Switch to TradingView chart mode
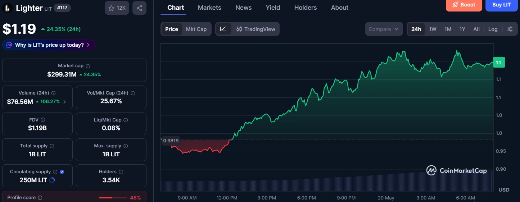 pyautogui.click(x=256, y=29)
